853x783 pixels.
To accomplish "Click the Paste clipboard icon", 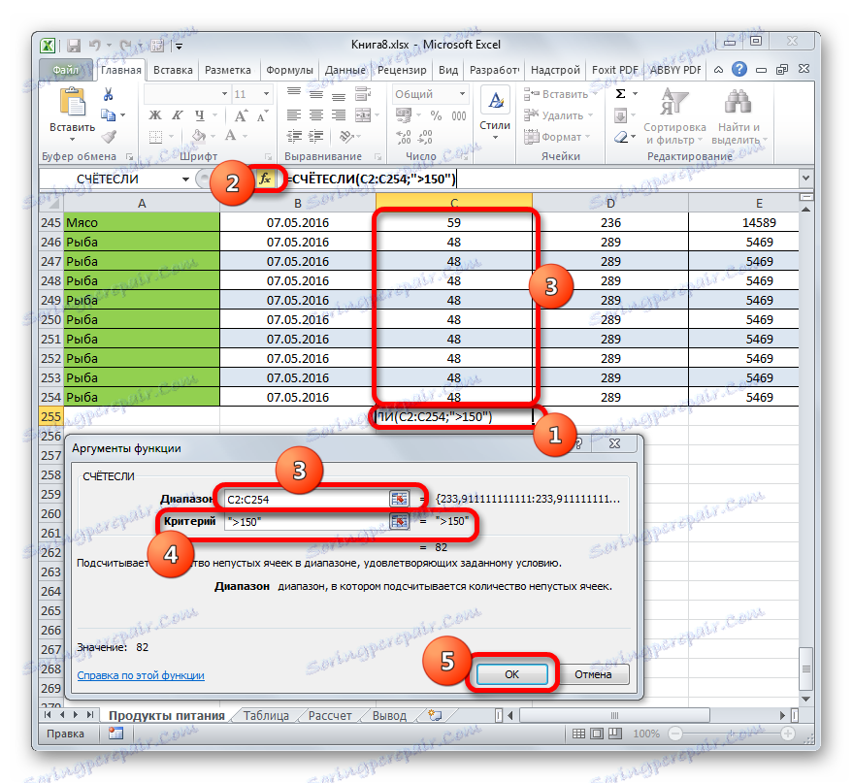I will (73, 102).
